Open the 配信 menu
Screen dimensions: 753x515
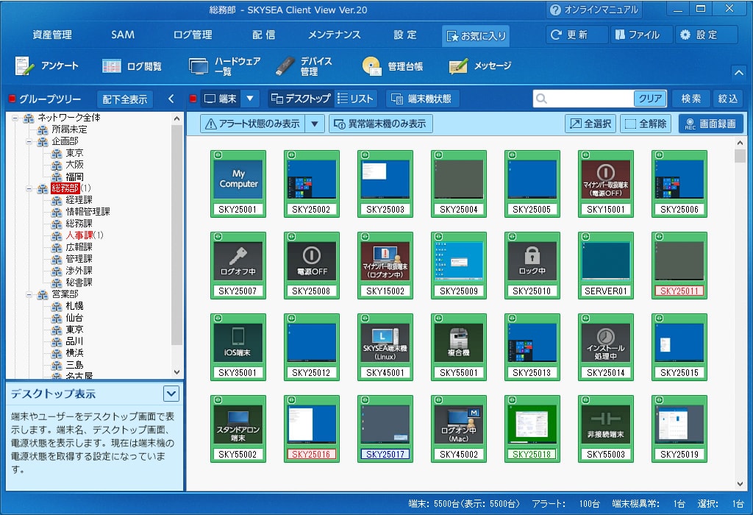pos(264,35)
